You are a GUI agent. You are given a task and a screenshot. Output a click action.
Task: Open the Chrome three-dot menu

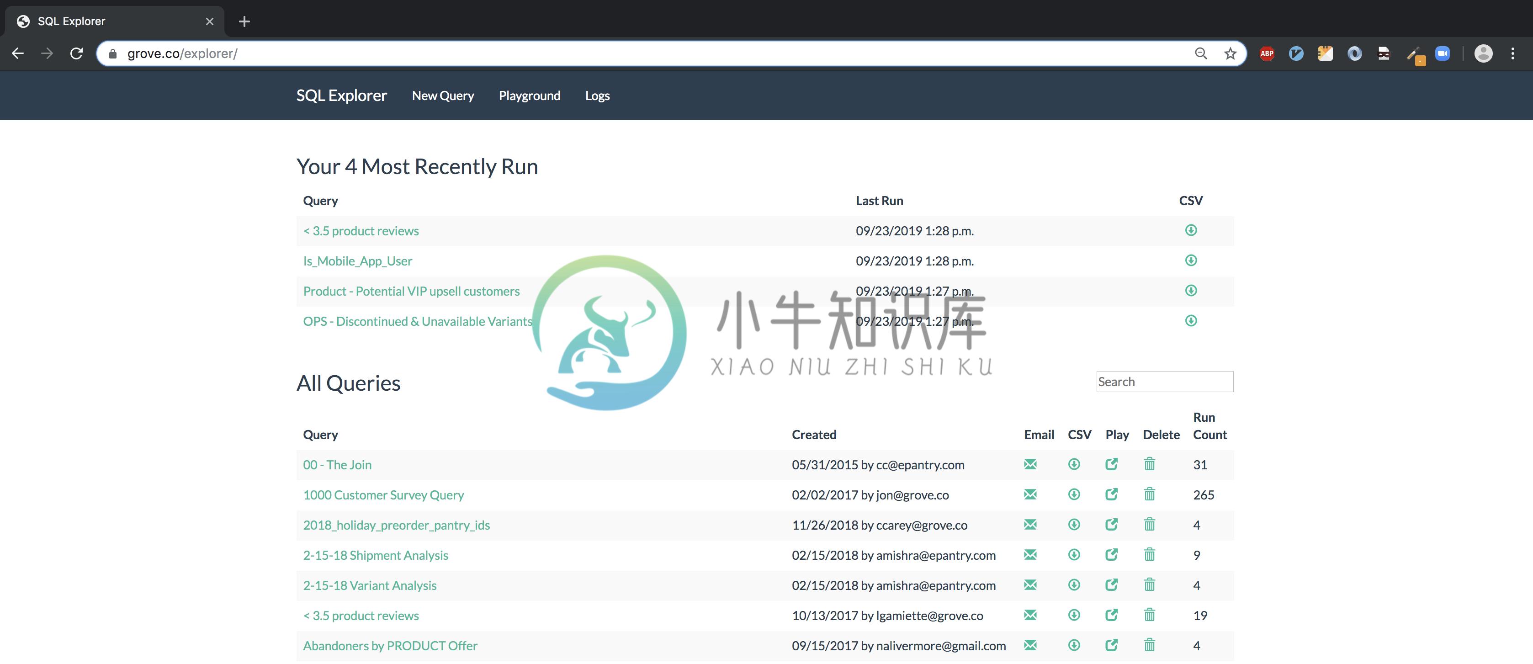(x=1513, y=53)
